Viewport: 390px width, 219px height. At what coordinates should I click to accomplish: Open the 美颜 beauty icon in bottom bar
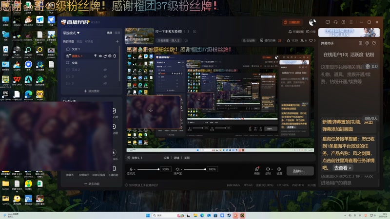coord(257,169)
